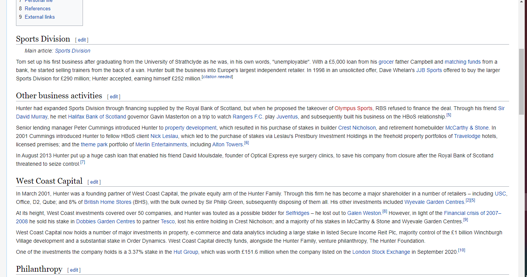Follow the grocer link
The height and width of the screenshot is (277, 527).
point(386,62)
